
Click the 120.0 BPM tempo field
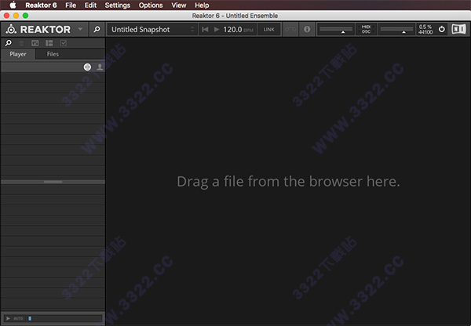(x=238, y=30)
